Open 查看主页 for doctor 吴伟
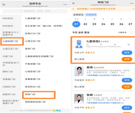 click(90, 80)
